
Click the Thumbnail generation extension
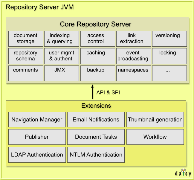(155, 120)
